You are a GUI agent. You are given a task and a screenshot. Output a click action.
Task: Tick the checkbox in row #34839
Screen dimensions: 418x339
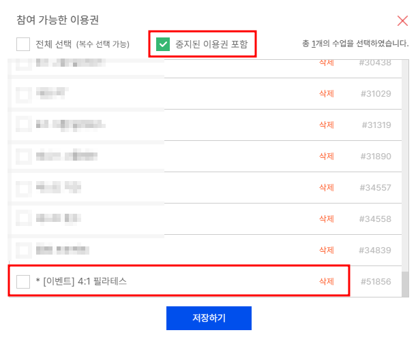[x=23, y=250]
